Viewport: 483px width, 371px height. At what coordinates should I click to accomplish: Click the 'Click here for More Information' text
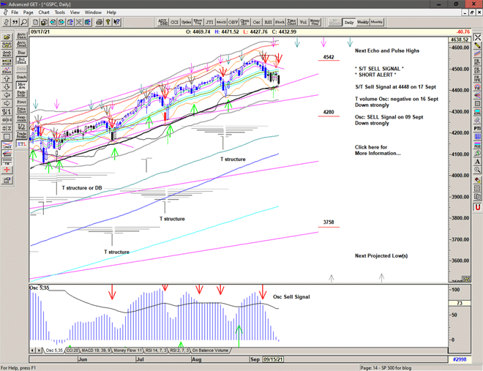pyautogui.click(x=378, y=150)
